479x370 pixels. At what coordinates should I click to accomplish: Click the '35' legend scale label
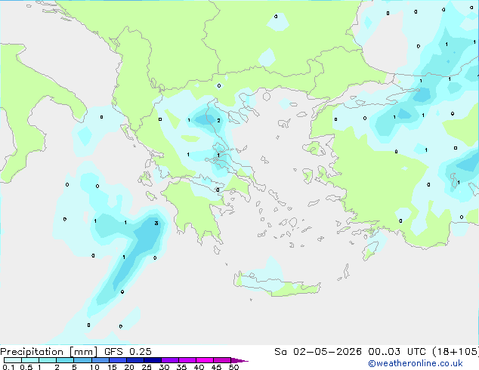pos(181,367)
